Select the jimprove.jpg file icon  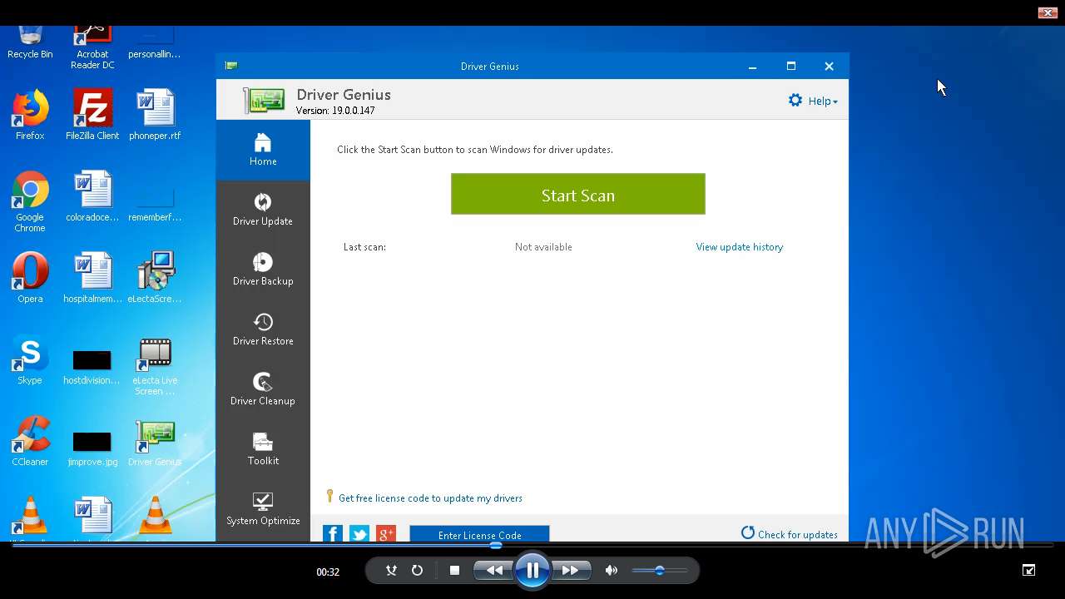[x=92, y=447]
